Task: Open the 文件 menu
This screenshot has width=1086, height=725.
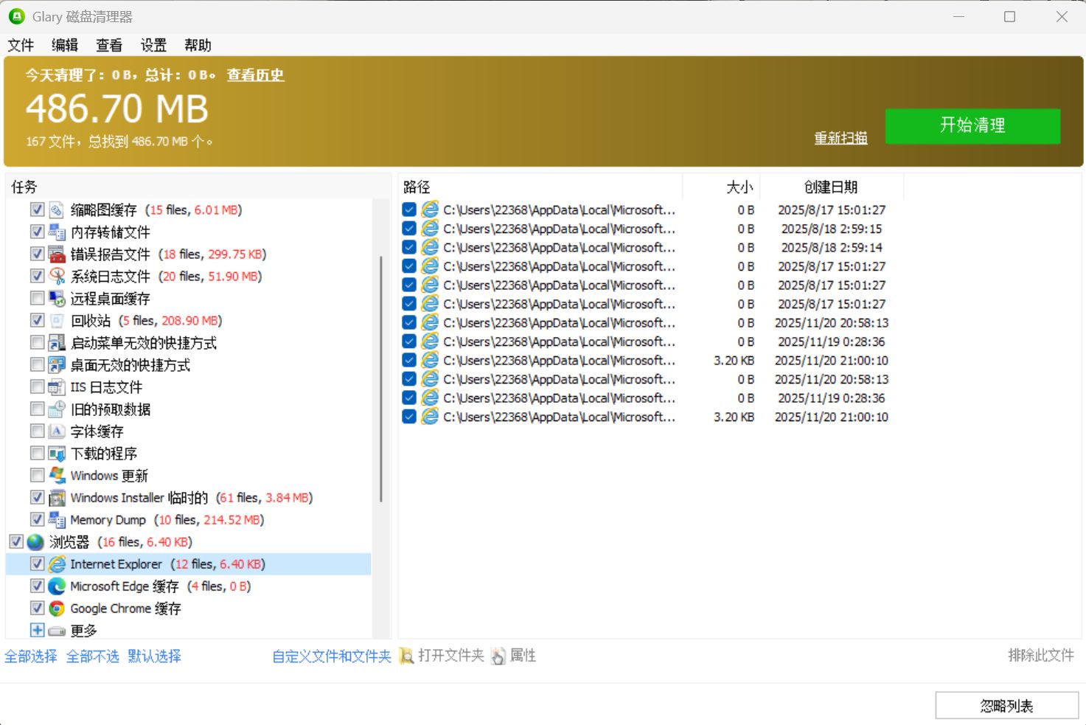Action: [20, 45]
